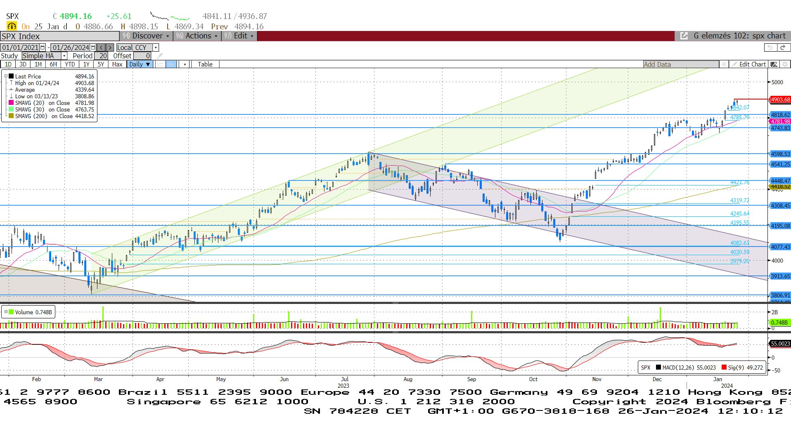Screen dimensions: 791x434
Task: Click the magenta SMAVG (20) color swatch
Action: pos(11,102)
